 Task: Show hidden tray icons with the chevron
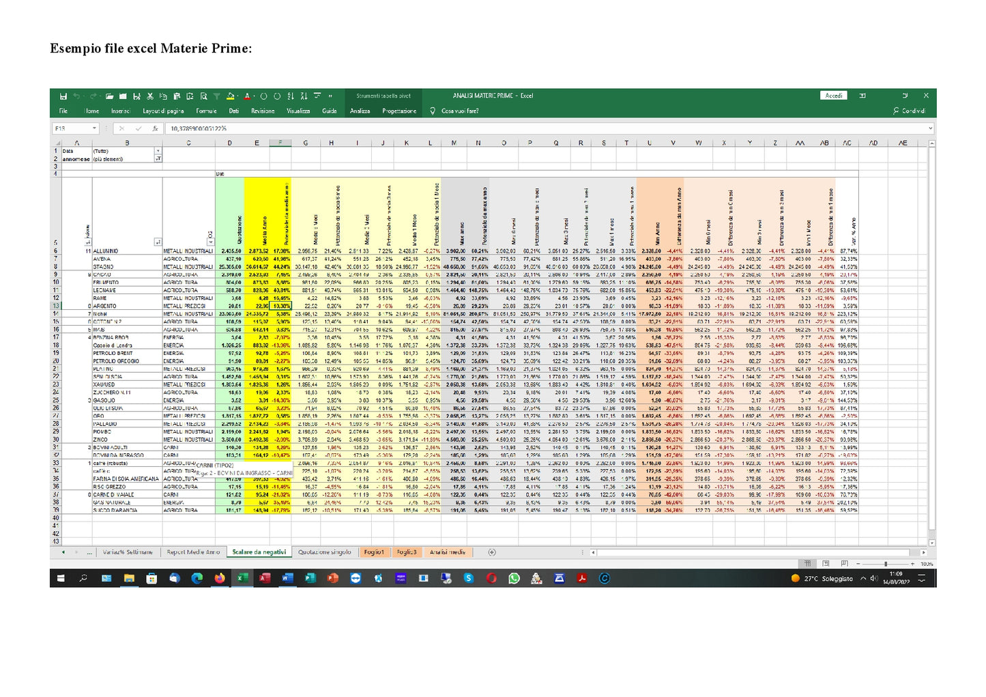pos(863,578)
